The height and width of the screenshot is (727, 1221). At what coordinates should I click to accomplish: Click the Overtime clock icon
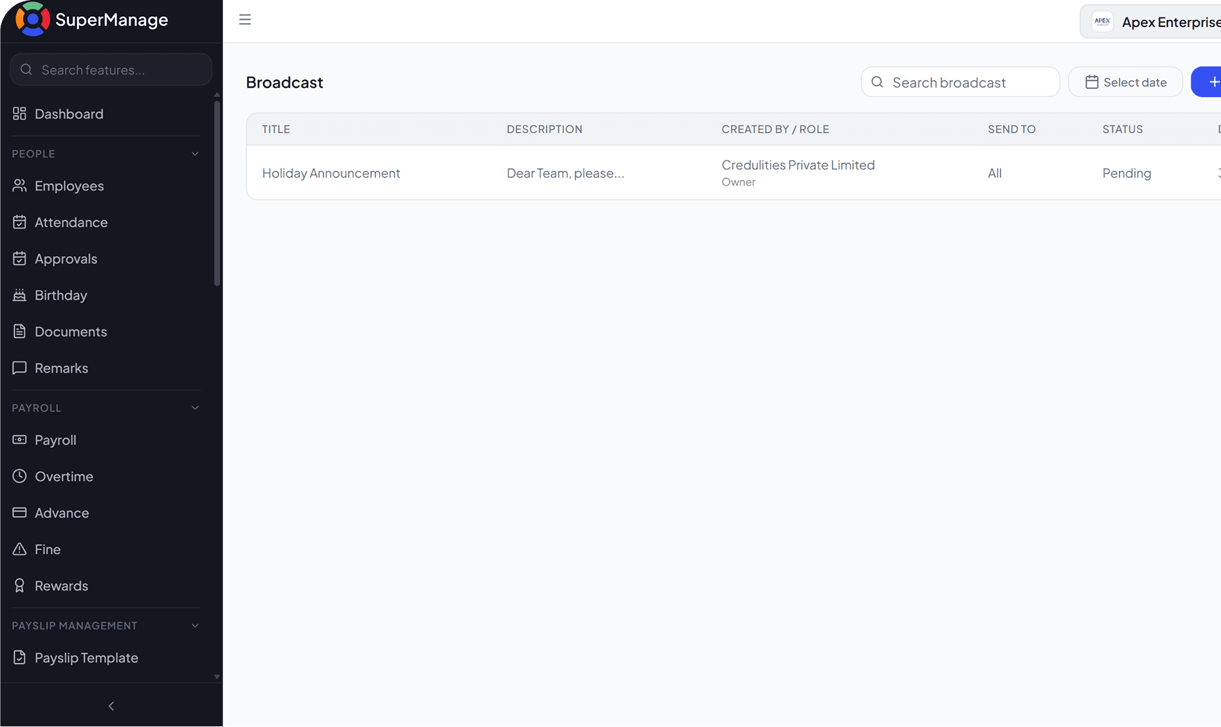tap(19, 476)
